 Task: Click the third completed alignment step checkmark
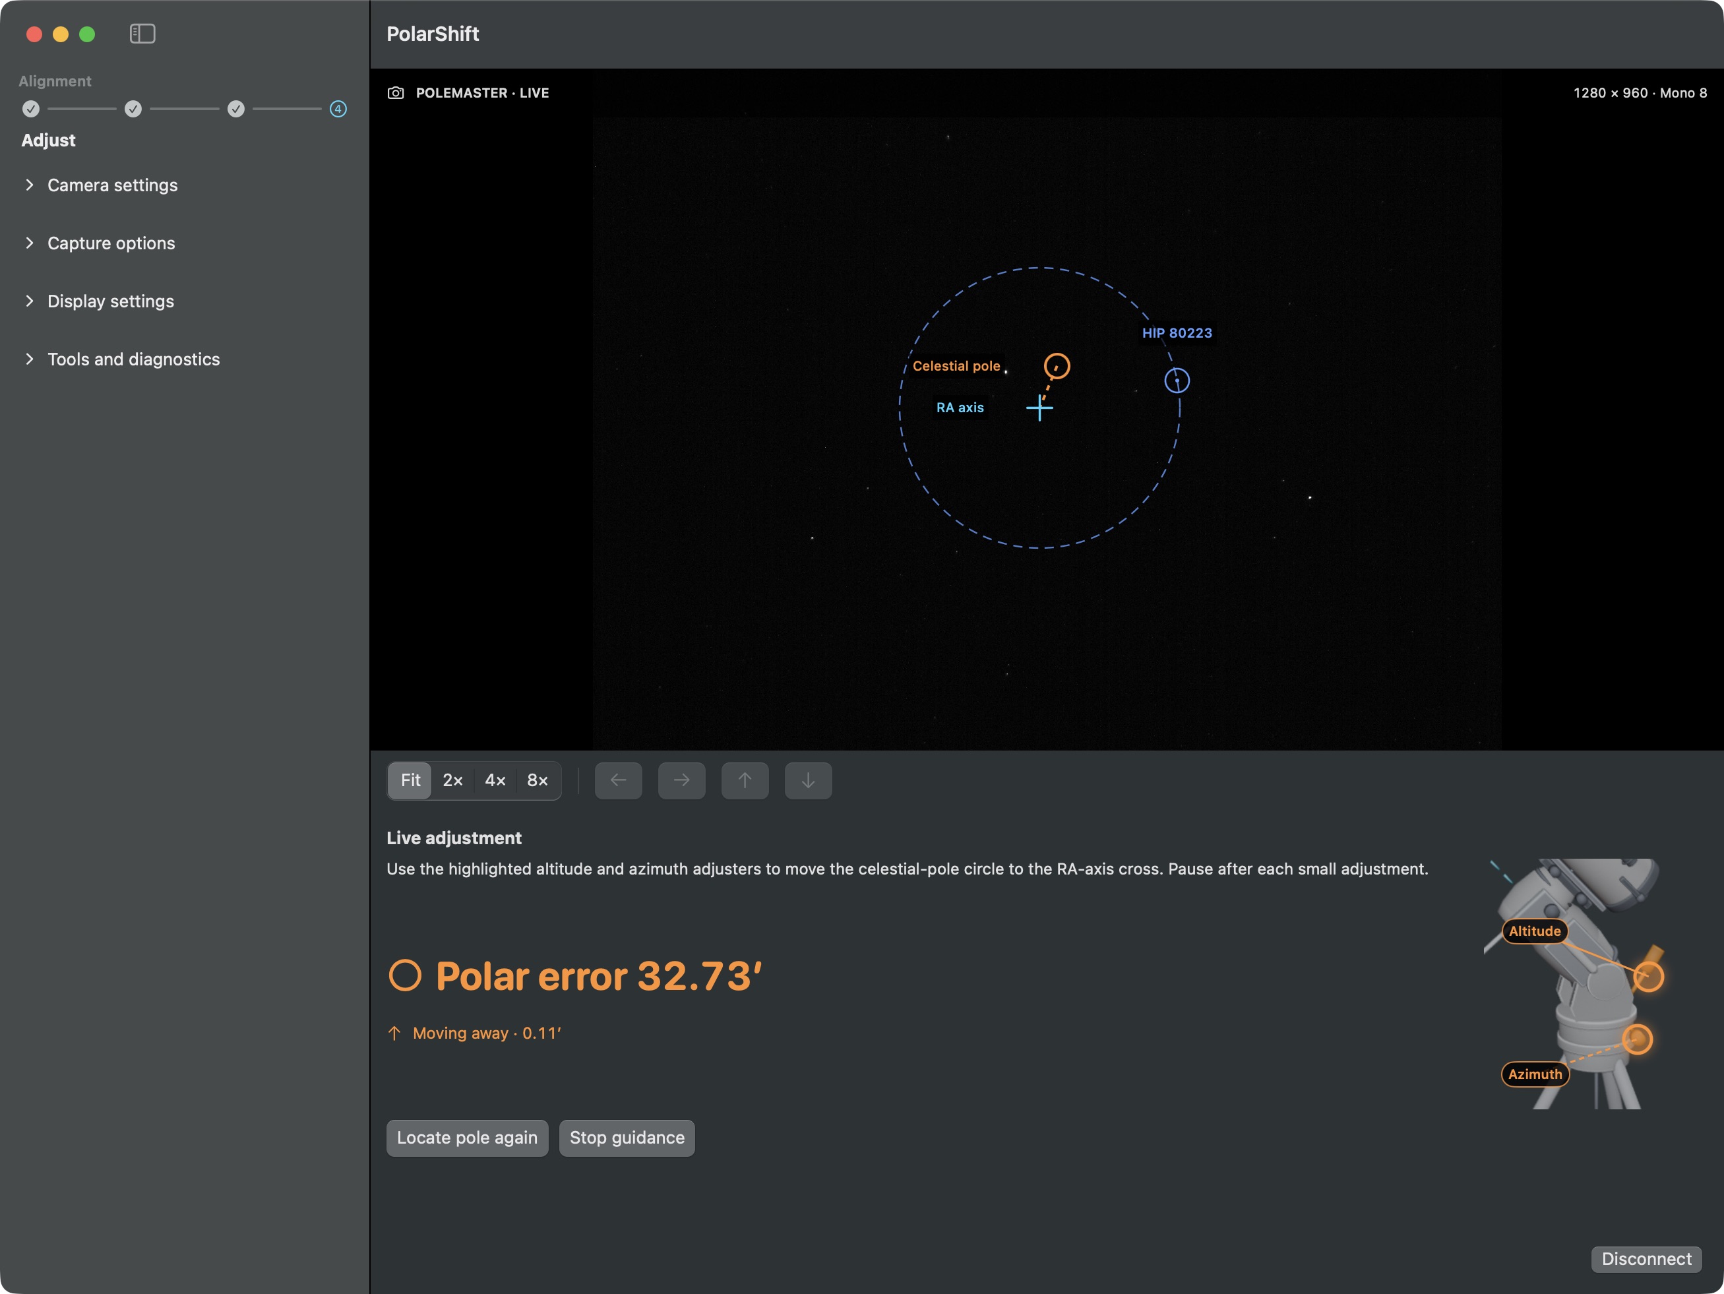(236, 109)
